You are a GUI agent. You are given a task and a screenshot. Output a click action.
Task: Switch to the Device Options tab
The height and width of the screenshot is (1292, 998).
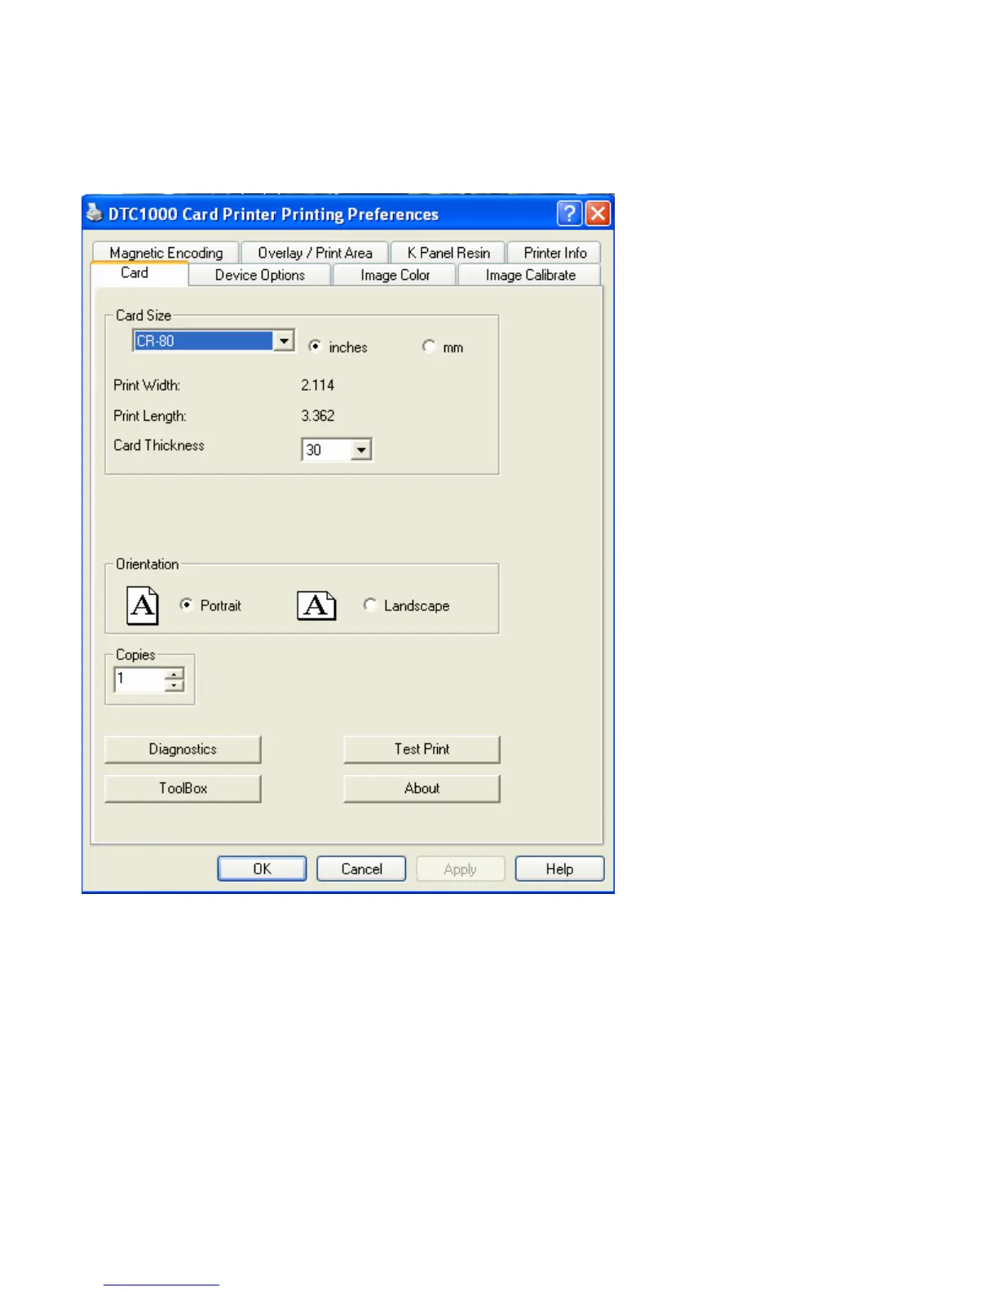click(x=260, y=275)
